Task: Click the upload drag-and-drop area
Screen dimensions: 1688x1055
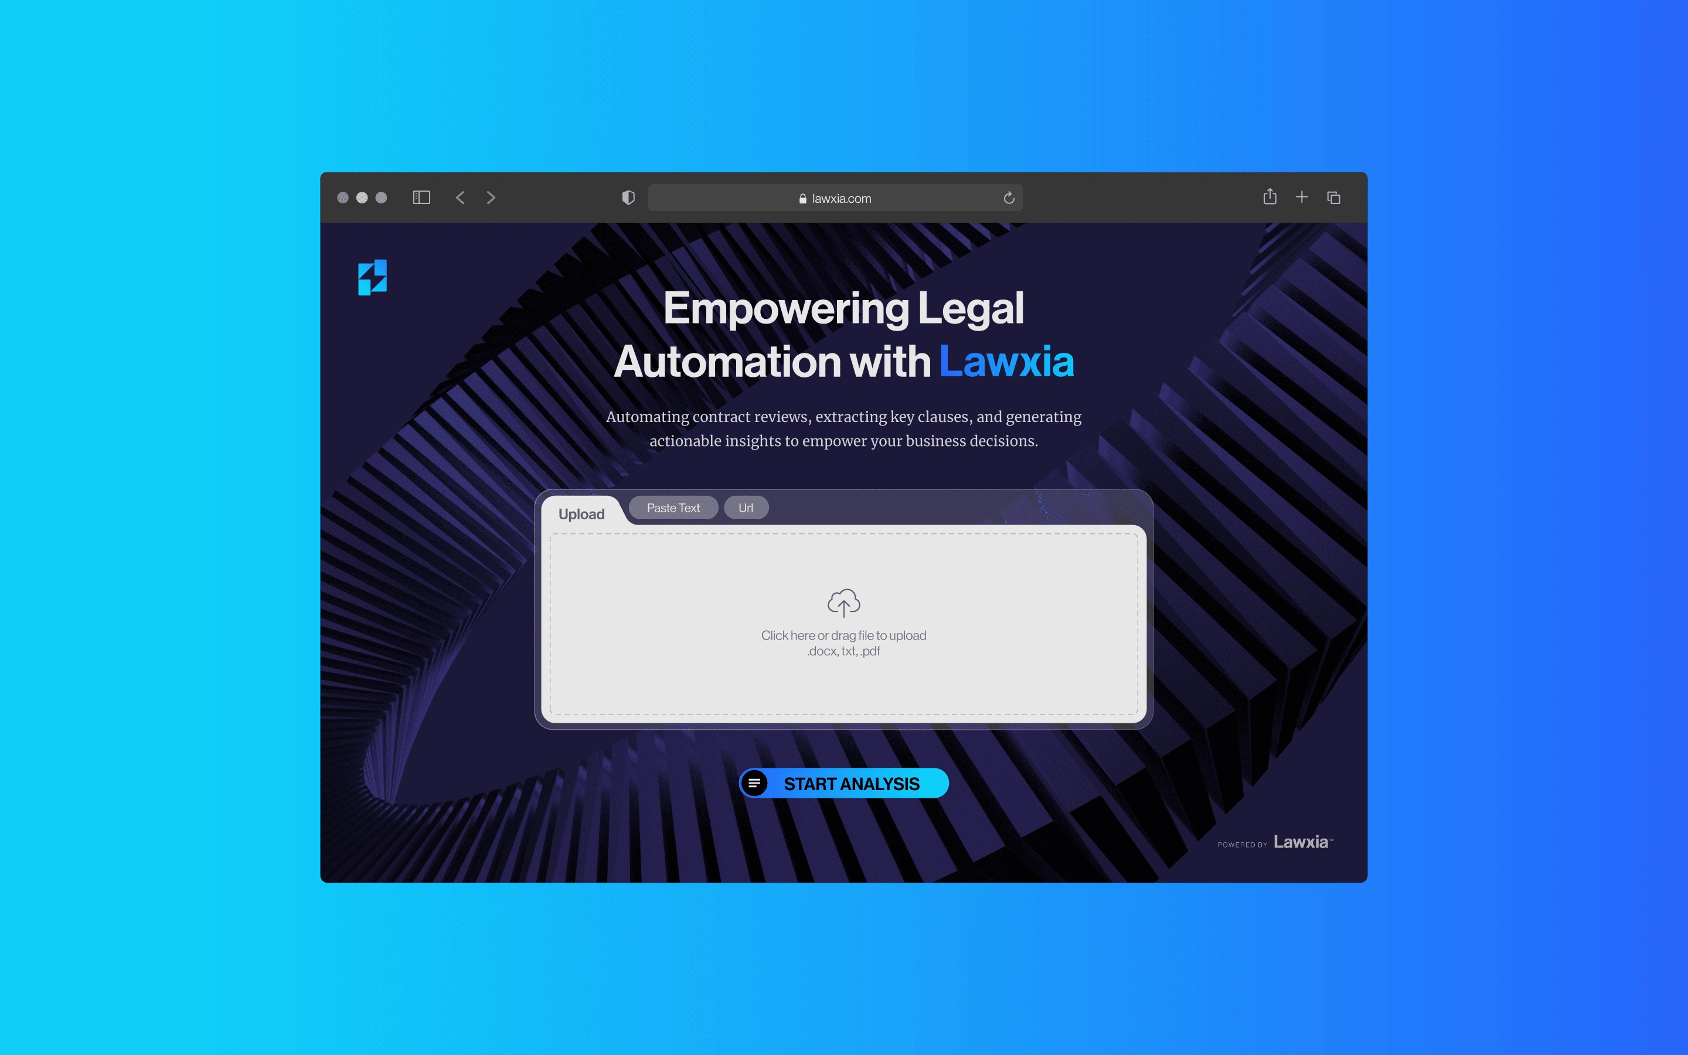Action: point(843,622)
